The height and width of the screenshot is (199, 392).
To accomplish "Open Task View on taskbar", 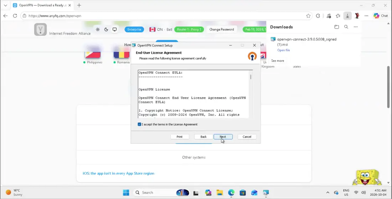I will click(x=196, y=193).
